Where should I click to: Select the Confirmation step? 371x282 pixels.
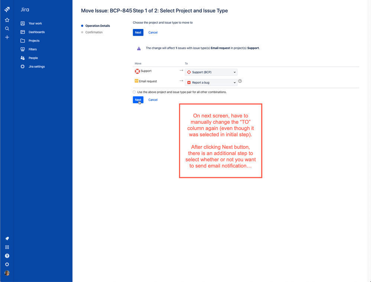[94, 32]
